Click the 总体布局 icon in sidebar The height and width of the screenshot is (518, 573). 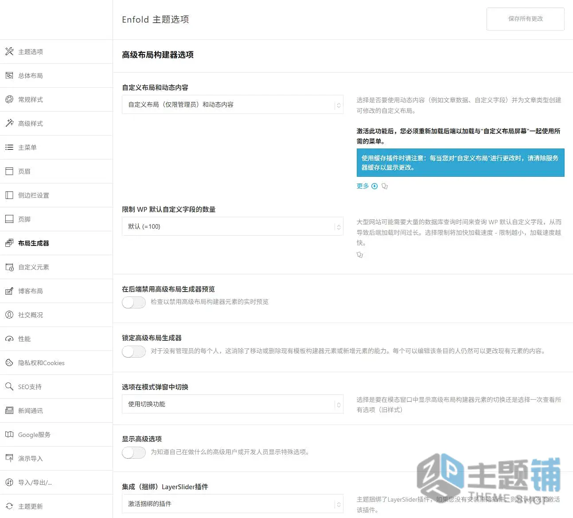tap(9, 75)
